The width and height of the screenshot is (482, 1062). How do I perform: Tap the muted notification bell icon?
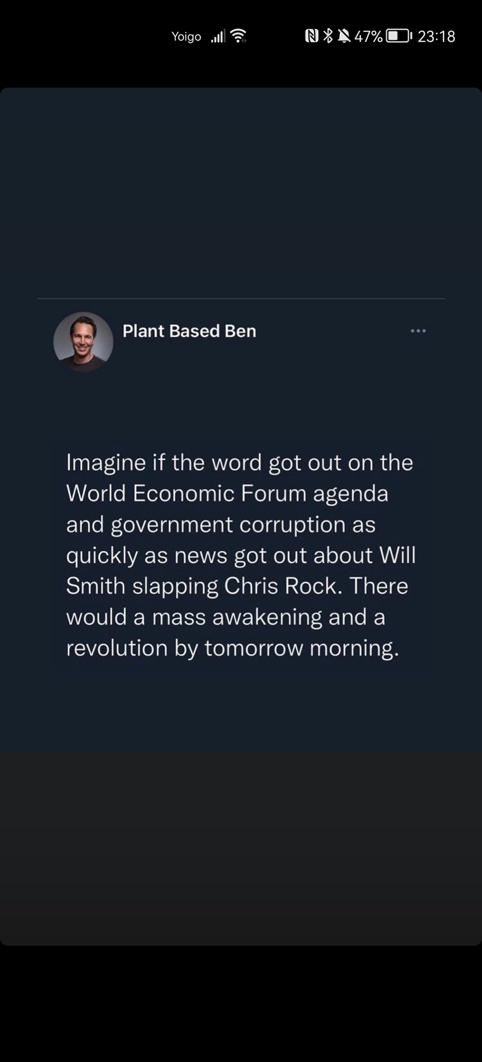[x=344, y=36]
